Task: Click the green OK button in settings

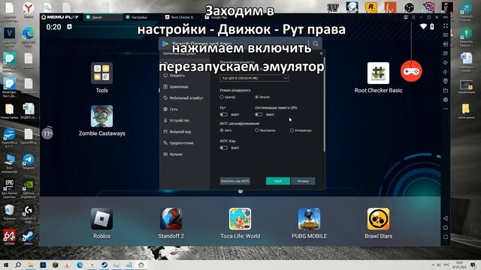Action: pyautogui.click(x=278, y=181)
